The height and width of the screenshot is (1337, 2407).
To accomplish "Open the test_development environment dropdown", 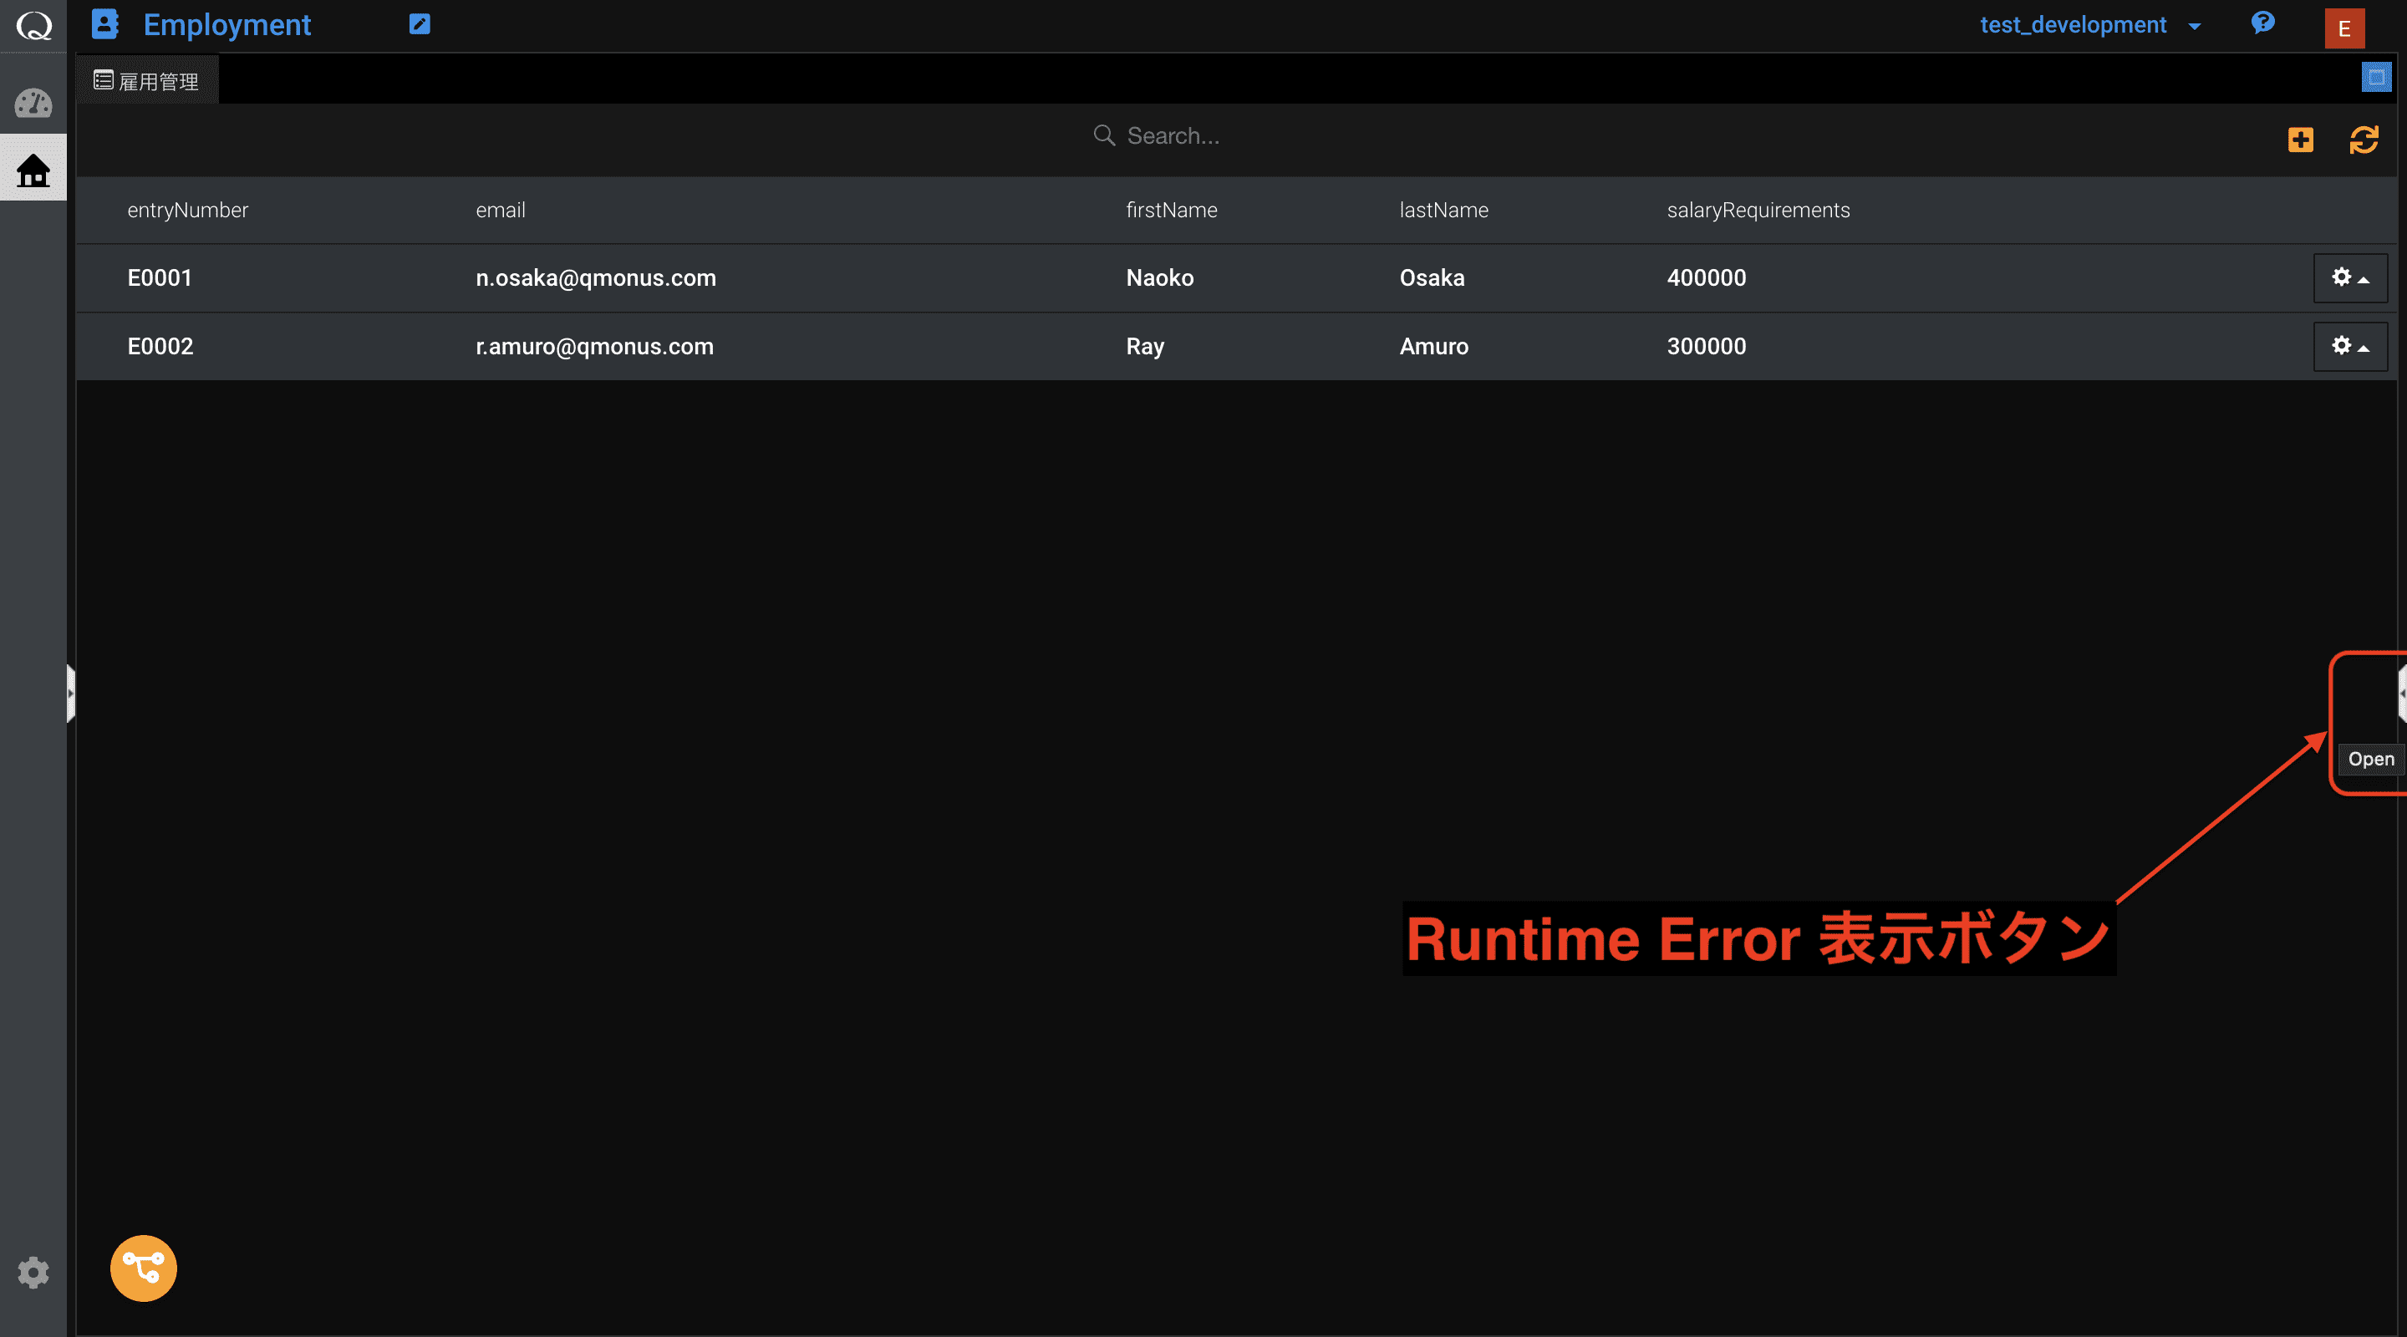I will [2090, 25].
